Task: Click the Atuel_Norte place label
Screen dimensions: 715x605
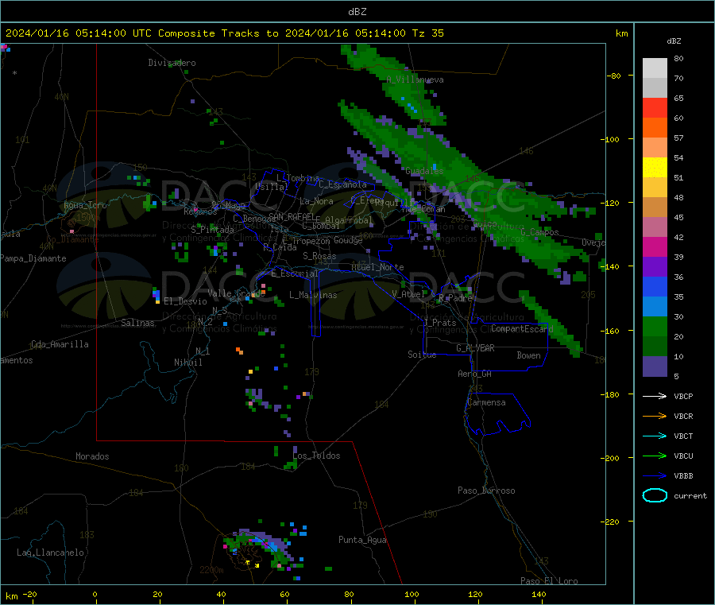Action: pyautogui.click(x=377, y=267)
